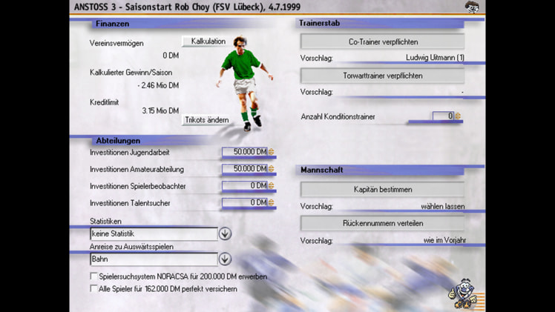Screen dimensions: 555x312
Task: Check 'Alle Spieler perfekt versichern' option
Action: tap(93, 288)
